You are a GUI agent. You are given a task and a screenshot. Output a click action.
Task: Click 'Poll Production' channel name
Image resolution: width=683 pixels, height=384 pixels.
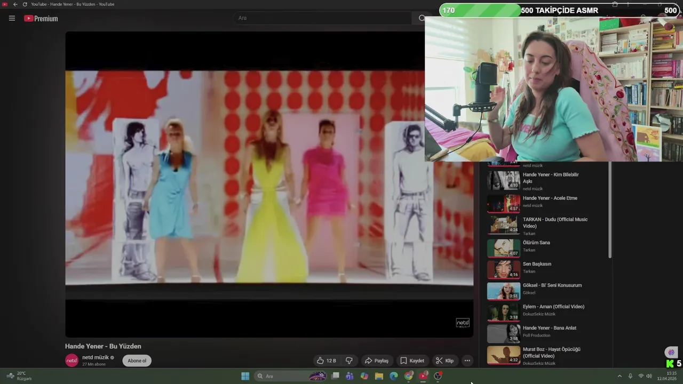[536, 335]
